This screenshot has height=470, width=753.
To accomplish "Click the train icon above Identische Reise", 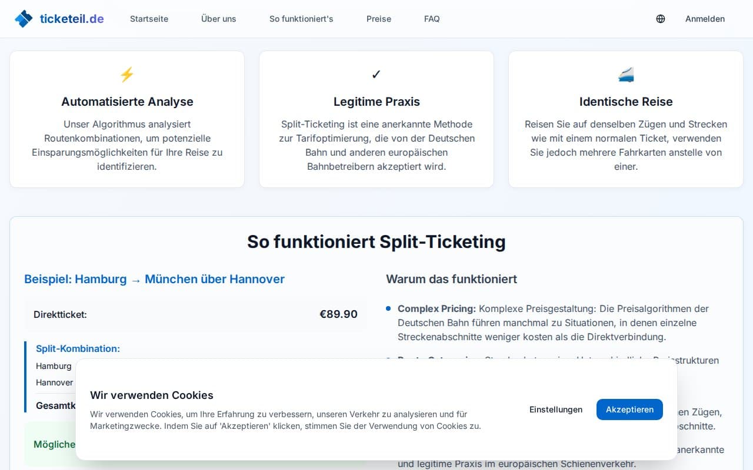I will tap(626, 75).
